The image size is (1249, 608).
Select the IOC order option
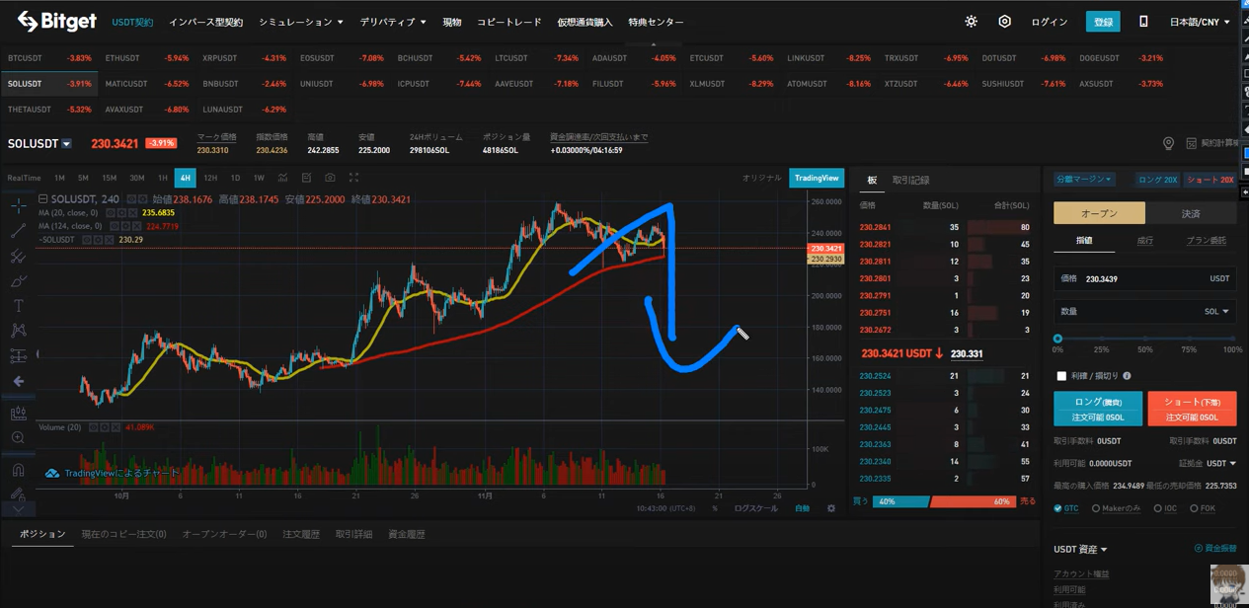1157,508
